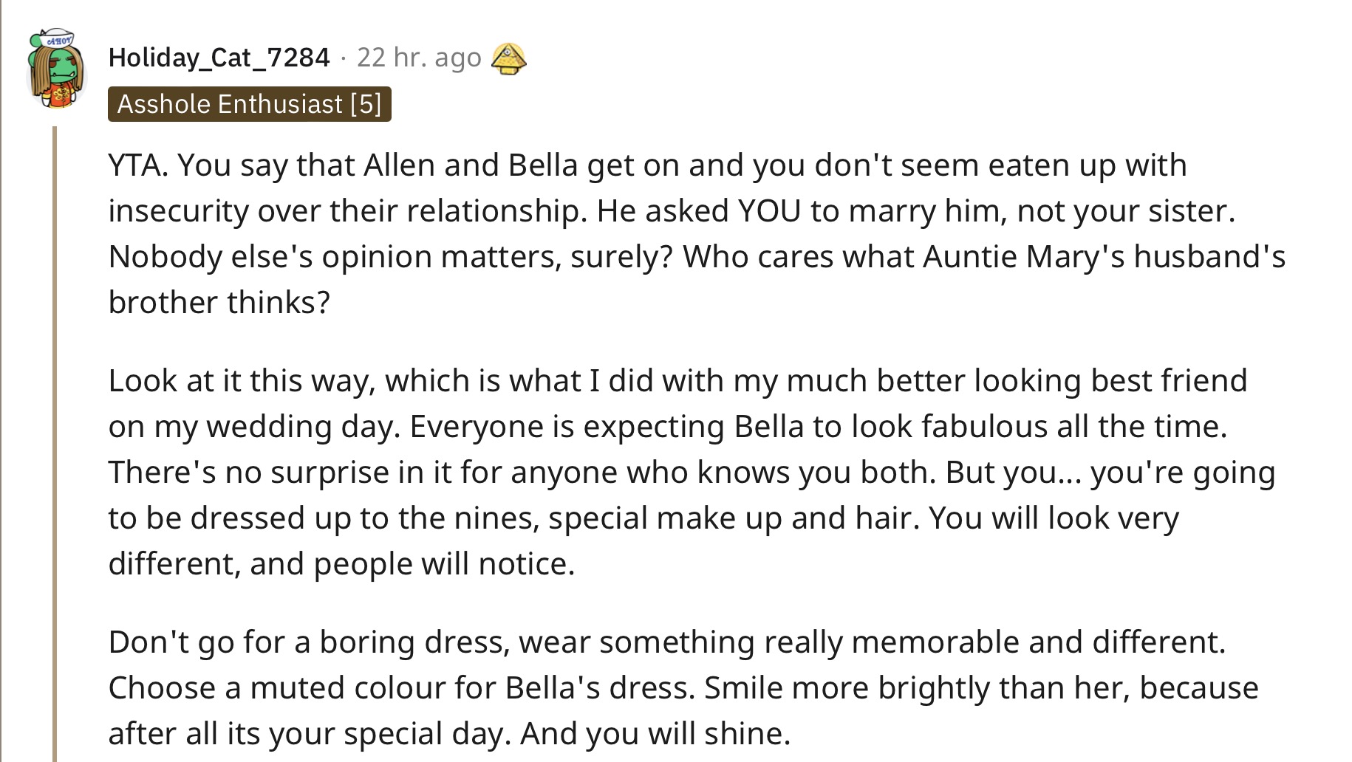Image resolution: width=1352 pixels, height=762 pixels.
Task: Click the gold award icon beside the timestamp
Action: tap(509, 58)
